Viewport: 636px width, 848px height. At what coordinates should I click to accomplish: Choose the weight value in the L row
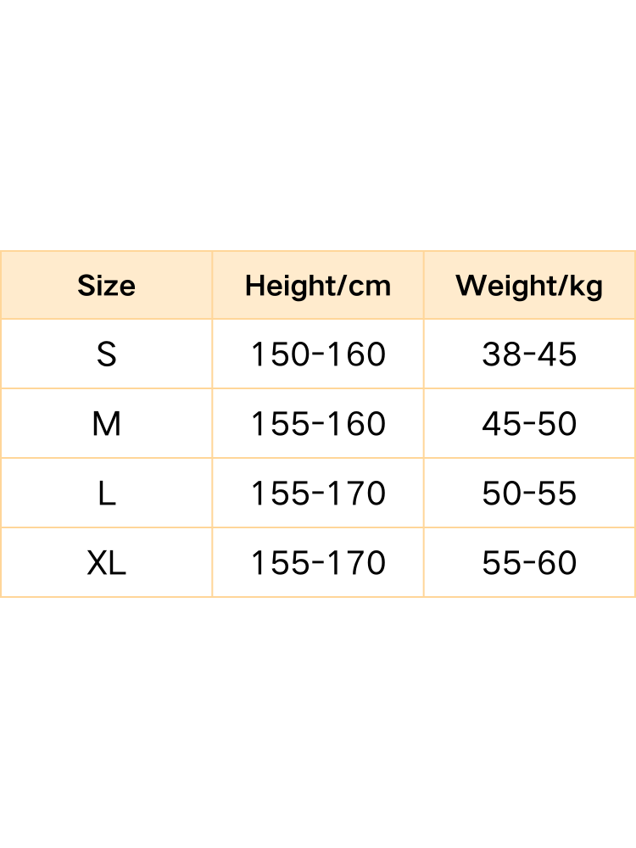pos(529,494)
